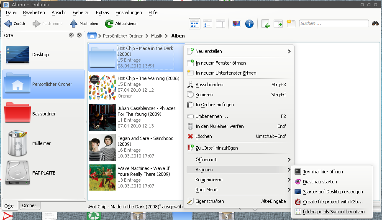The image size is (382, 220).
Task: Expand the Öffnen mit submenu
Action: tap(239, 160)
